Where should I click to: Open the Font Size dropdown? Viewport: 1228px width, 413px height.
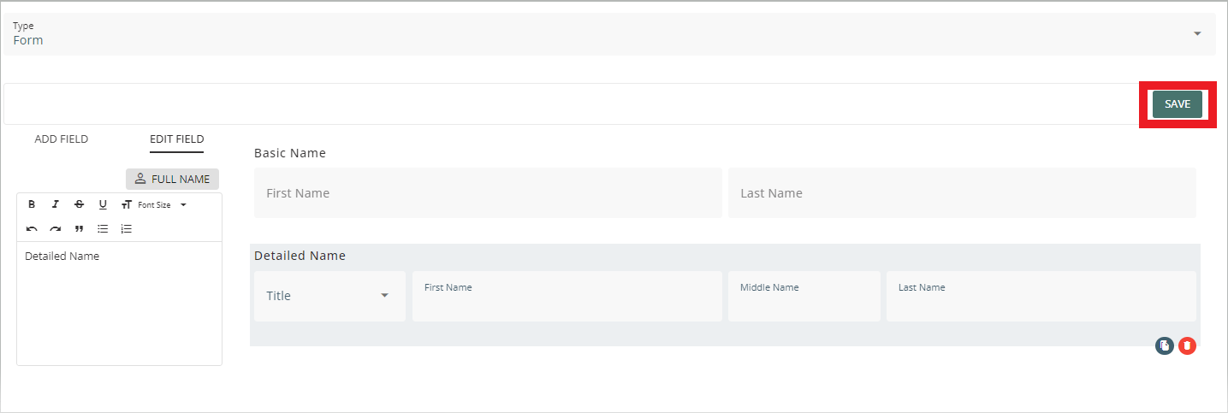click(x=154, y=205)
